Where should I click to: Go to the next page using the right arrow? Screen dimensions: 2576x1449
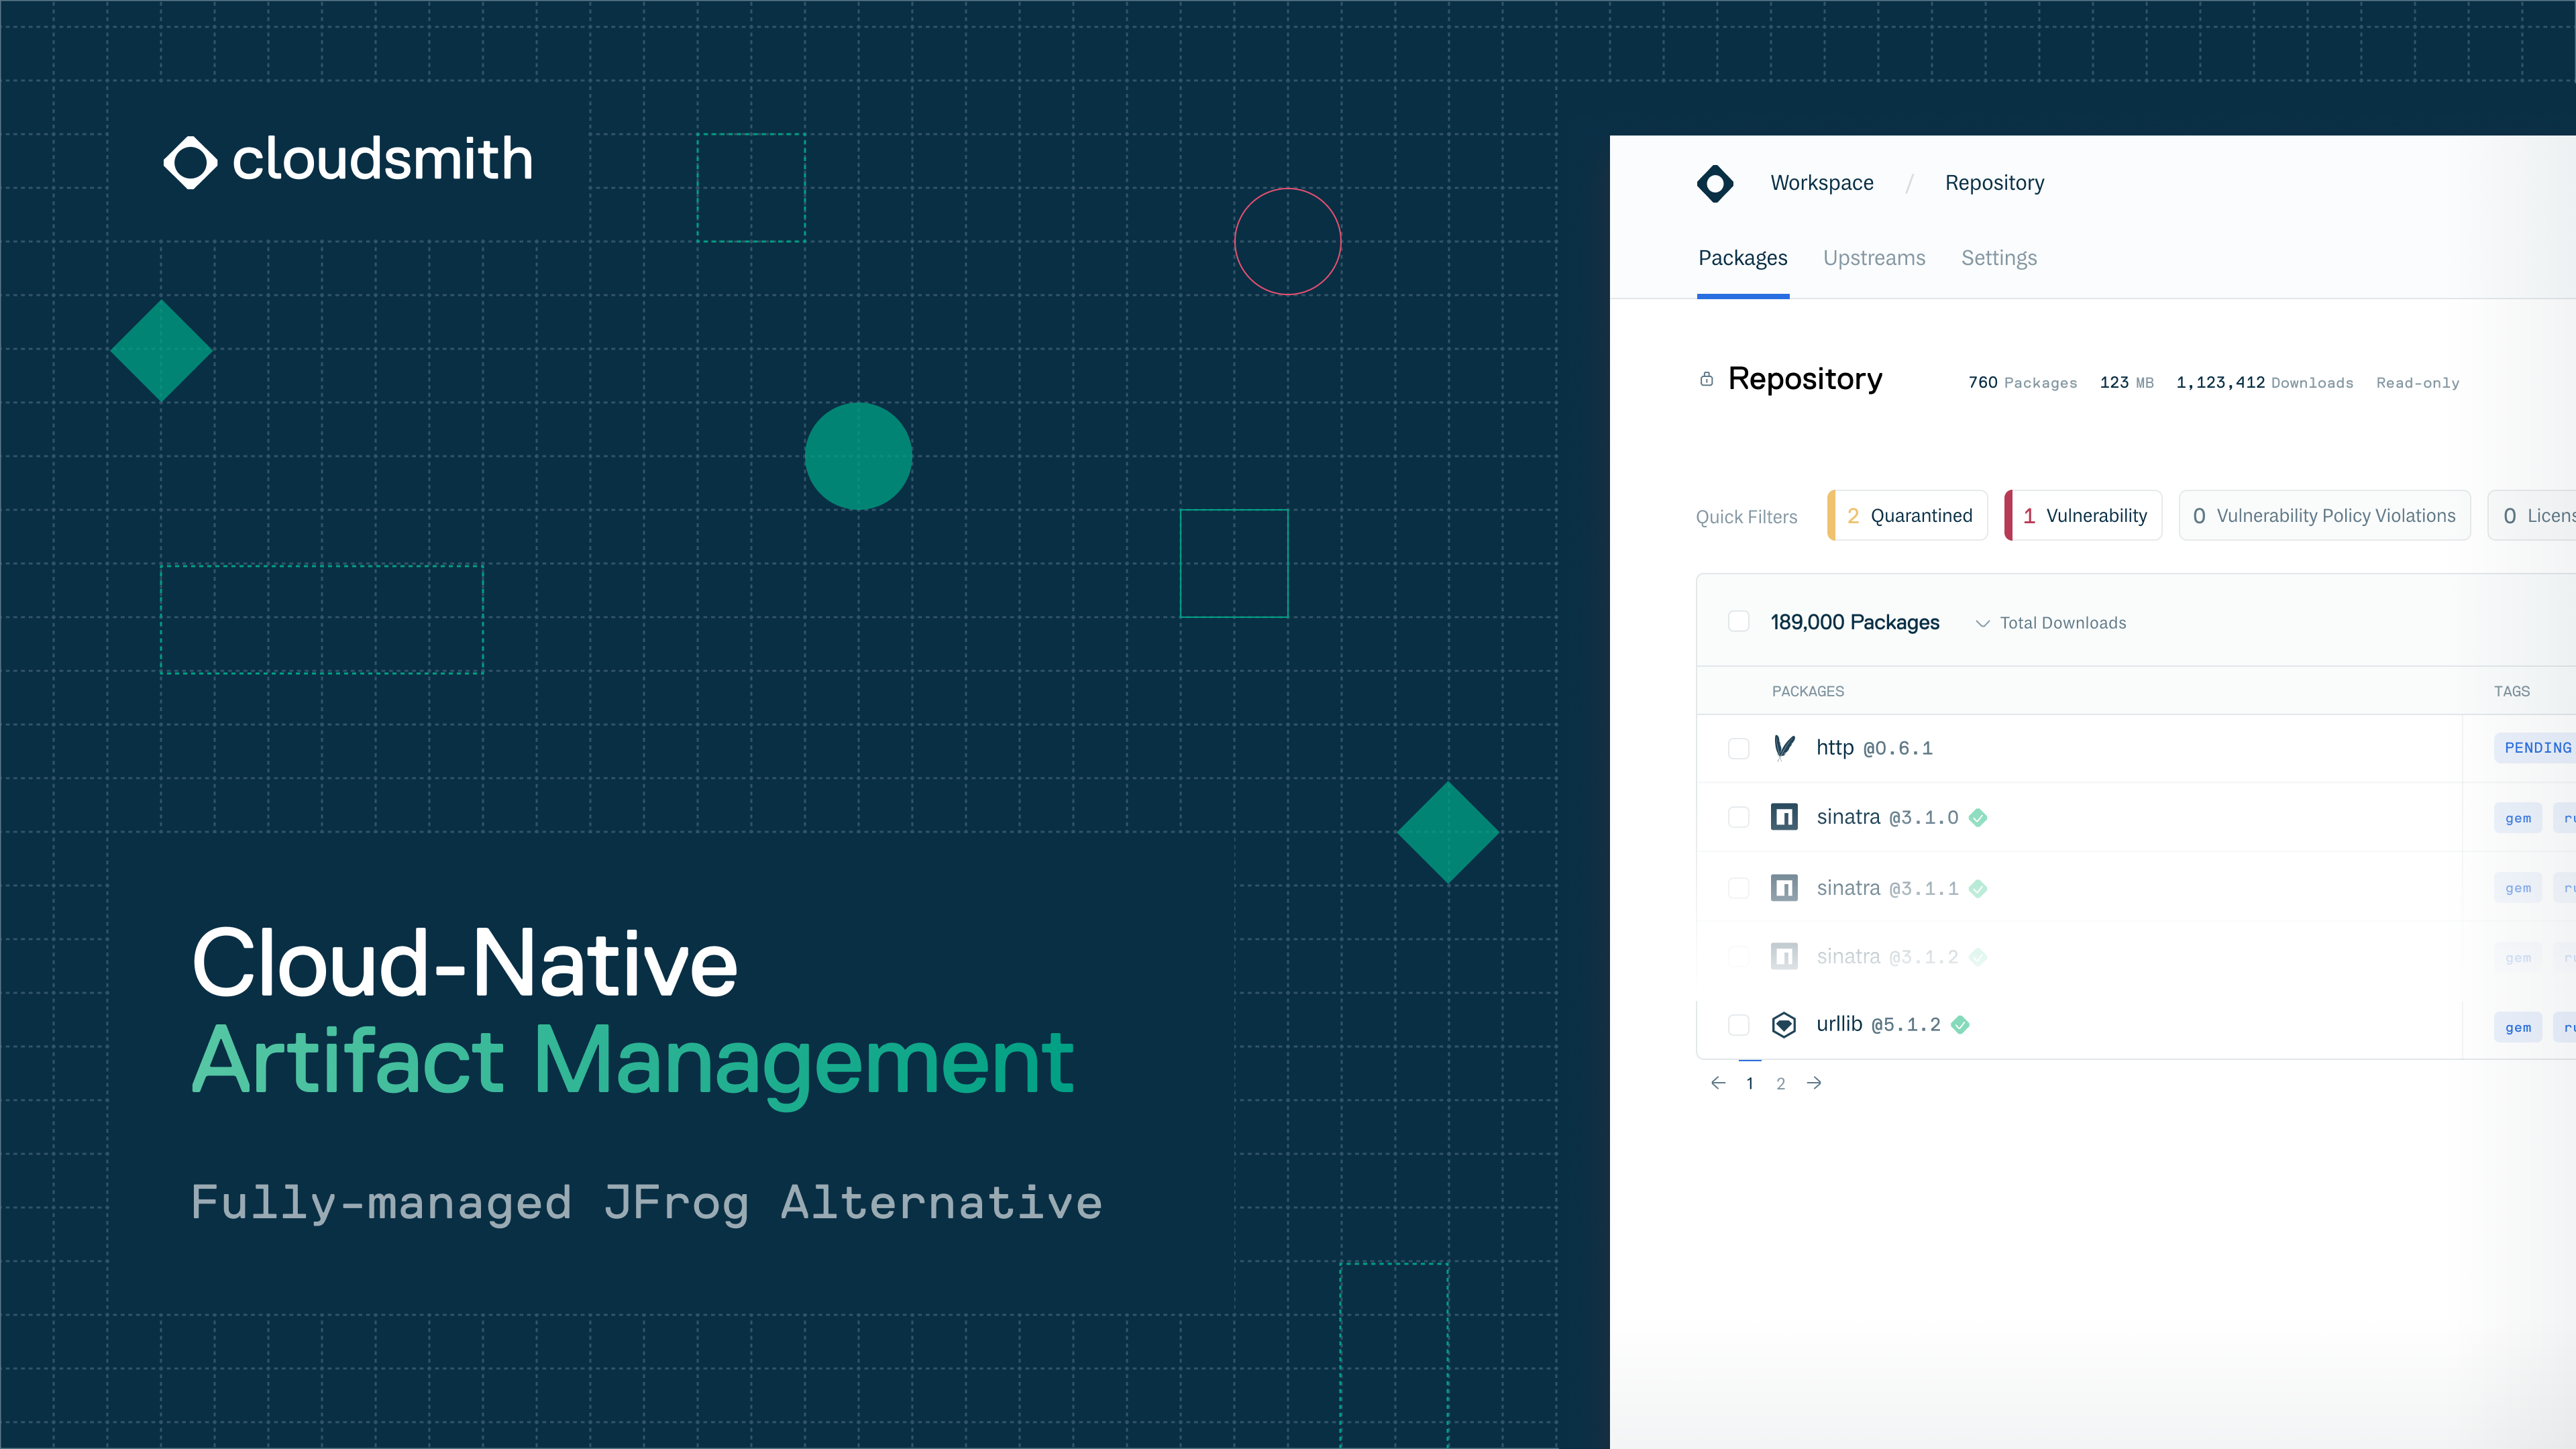(1814, 1083)
